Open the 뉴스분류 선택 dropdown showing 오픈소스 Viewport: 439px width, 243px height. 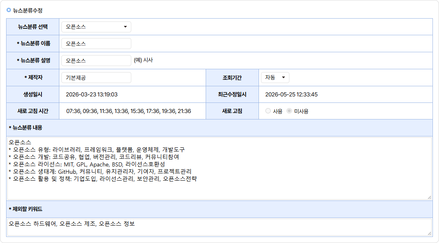pyautogui.click(x=96, y=27)
